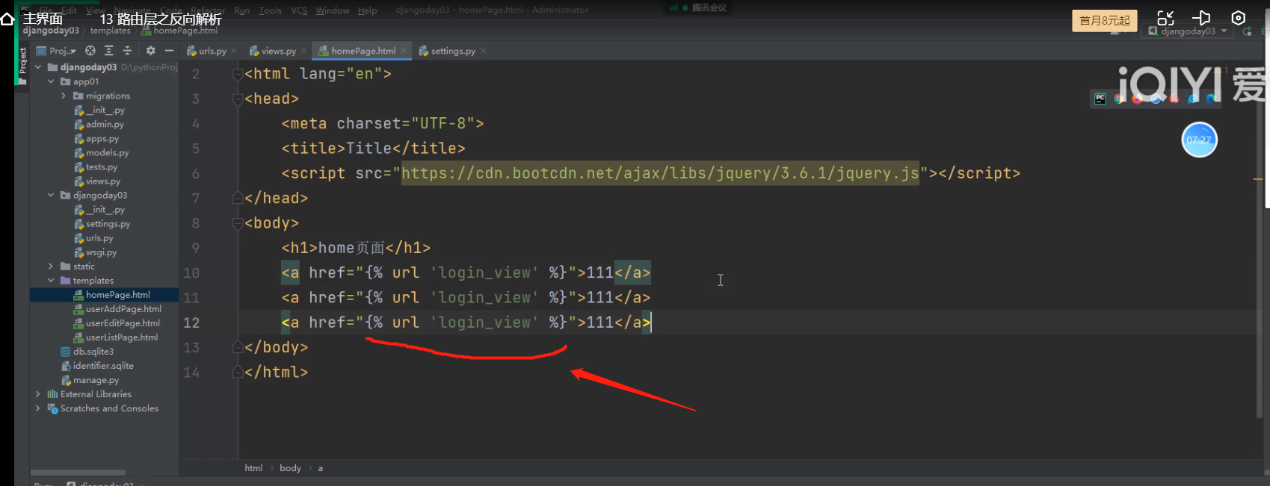Open in PyCharm built-in preview browser icon
1270x486 pixels.
[x=1100, y=99]
